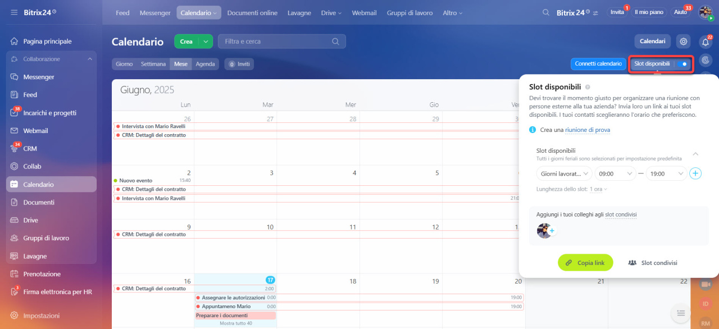Viewport: 719px width, 329px height.
Task: Click the video camera icon in right rail
Action: [x=706, y=285]
